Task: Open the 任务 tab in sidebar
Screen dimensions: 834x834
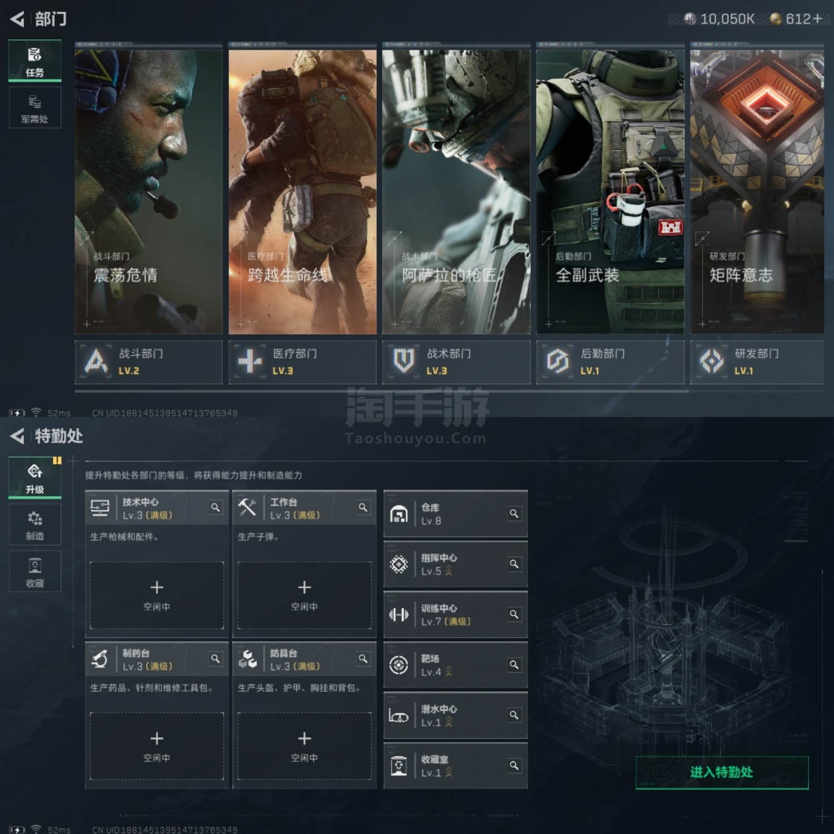Action: [34, 61]
